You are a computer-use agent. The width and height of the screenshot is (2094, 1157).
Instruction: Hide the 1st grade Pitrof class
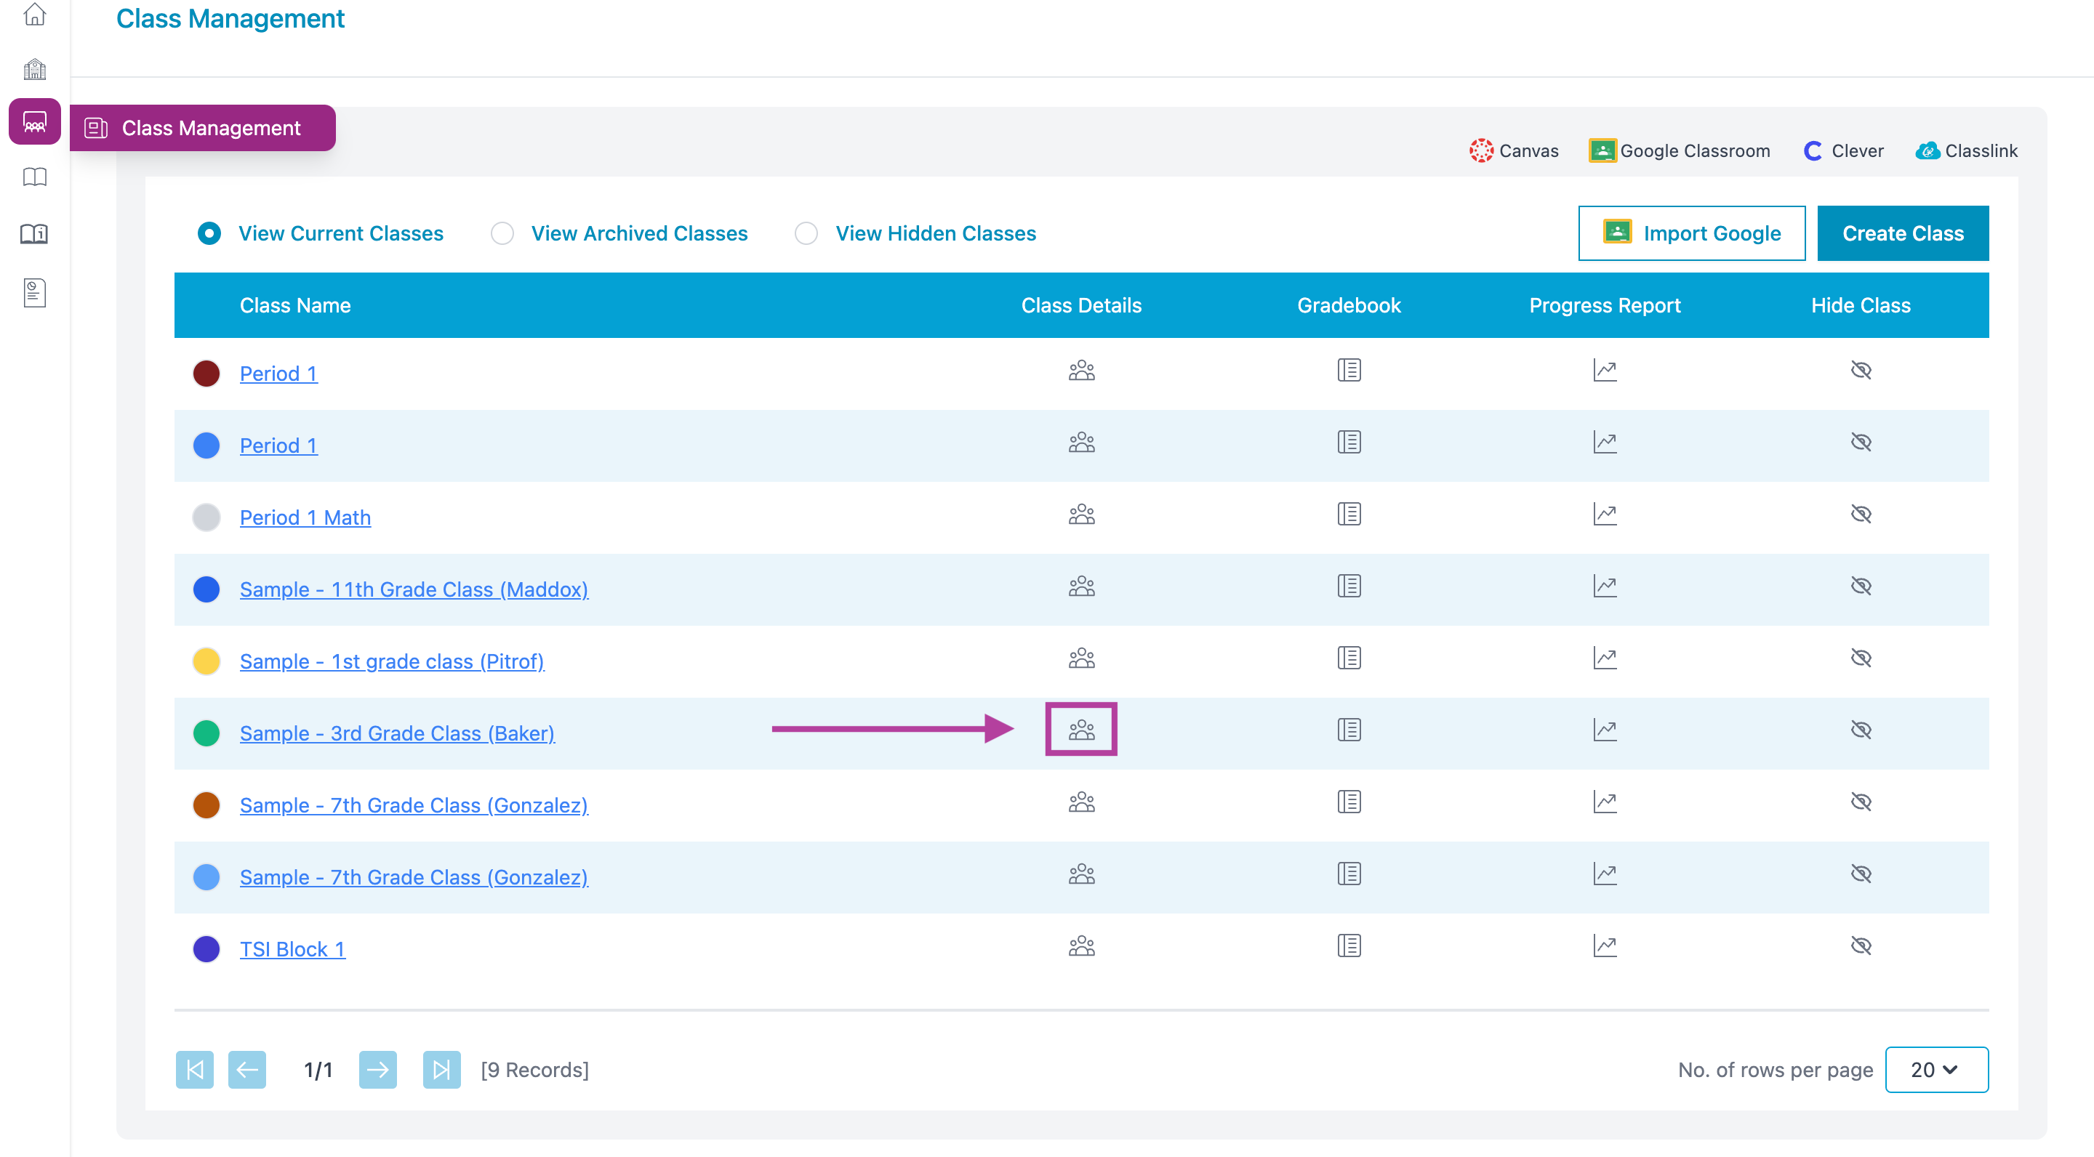click(x=1861, y=658)
